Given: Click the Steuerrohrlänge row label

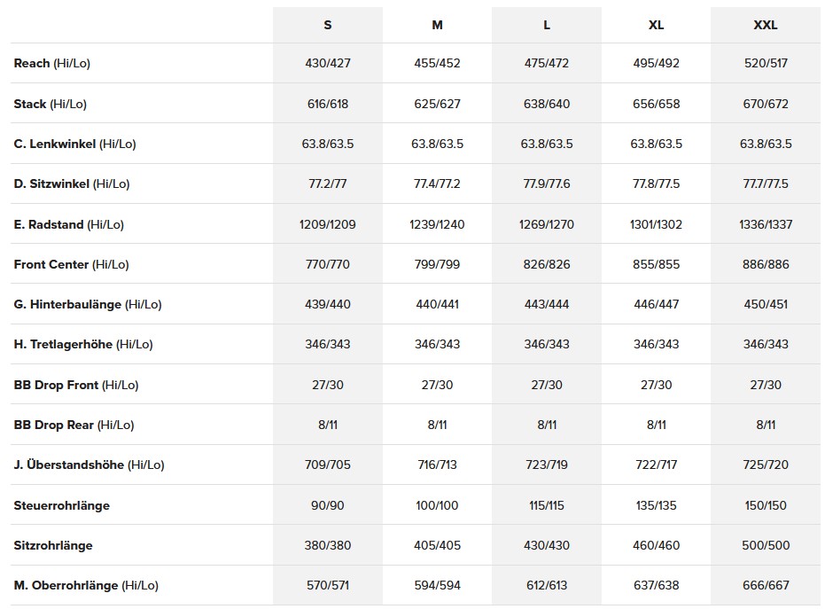Looking at the screenshot, I should 61,505.
